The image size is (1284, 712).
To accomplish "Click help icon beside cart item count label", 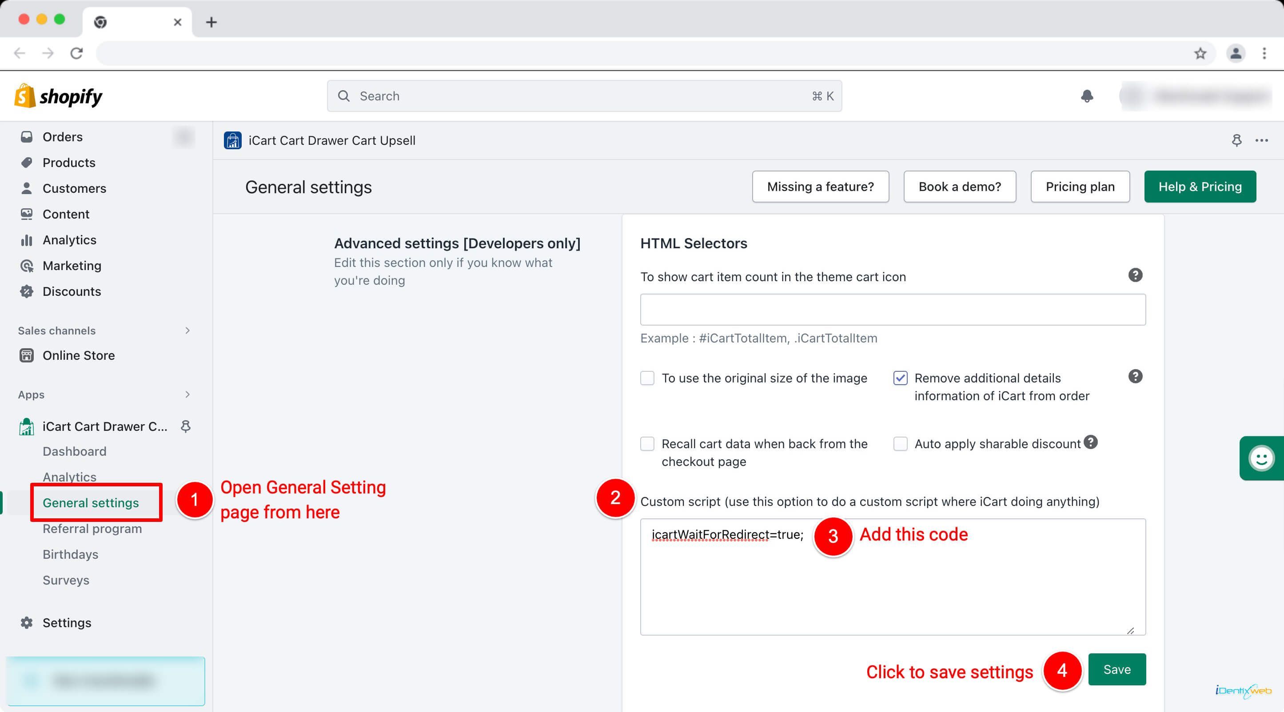I will coord(1135,275).
